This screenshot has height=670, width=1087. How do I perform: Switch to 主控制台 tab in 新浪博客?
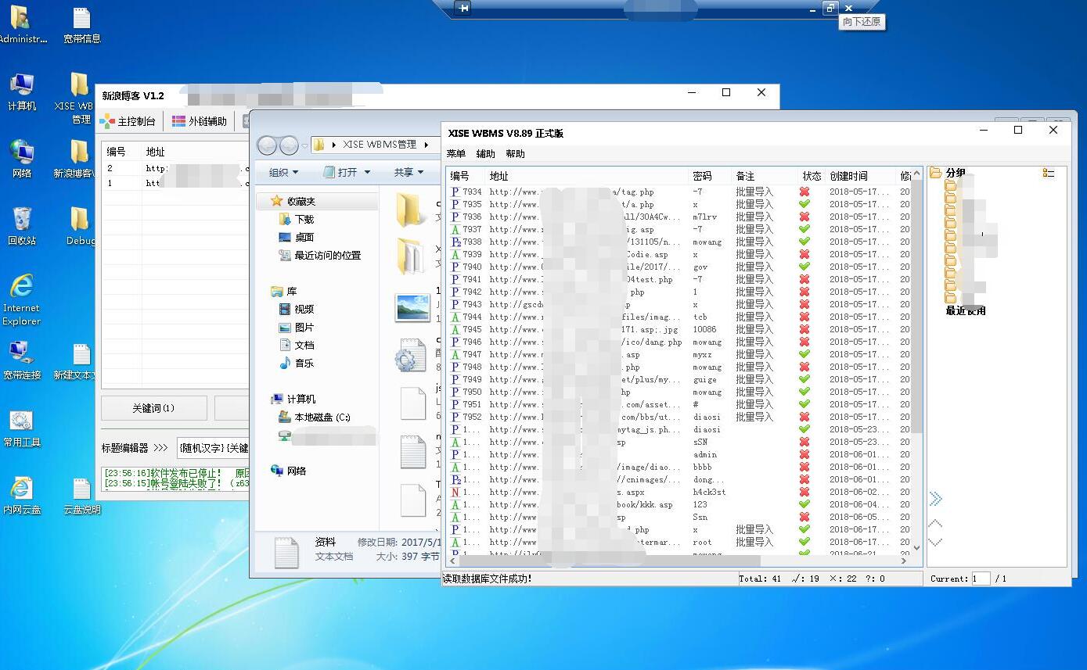point(128,121)
